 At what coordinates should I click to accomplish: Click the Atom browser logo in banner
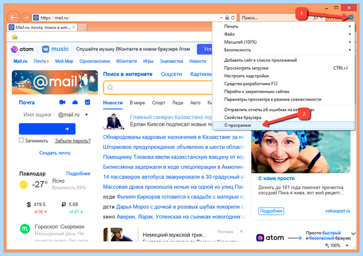tap(22, 49)
